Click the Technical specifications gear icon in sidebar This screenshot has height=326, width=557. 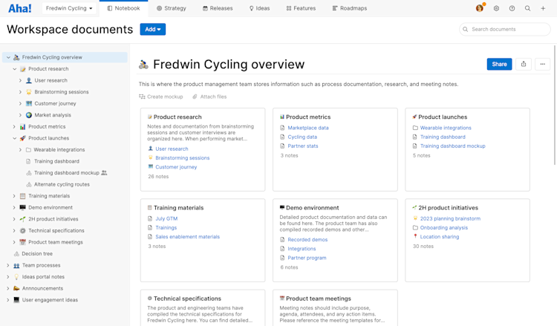click(23, 230)
